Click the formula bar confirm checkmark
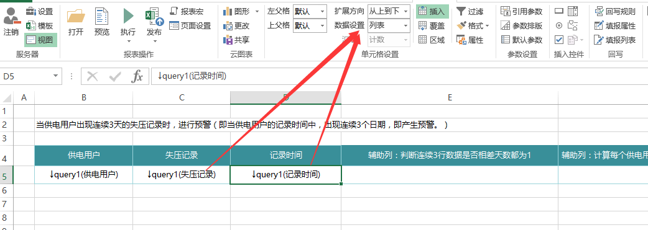The image size is (648, 230). [x=115, y=76]
